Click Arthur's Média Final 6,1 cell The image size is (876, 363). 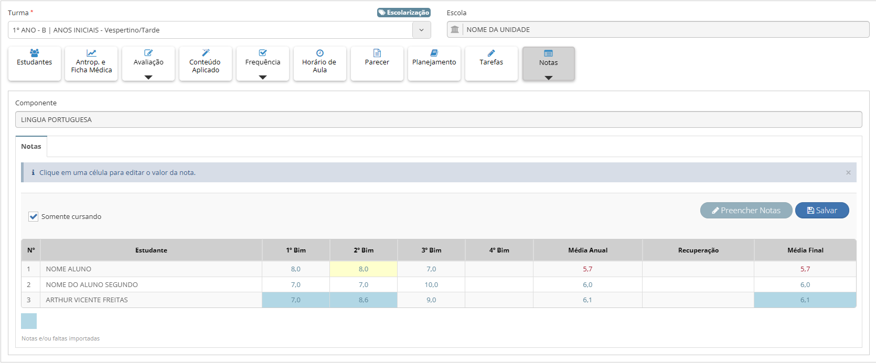coord(805,300)
